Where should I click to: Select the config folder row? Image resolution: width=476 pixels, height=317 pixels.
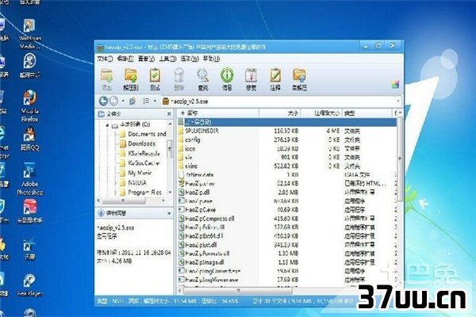point(287,139)
